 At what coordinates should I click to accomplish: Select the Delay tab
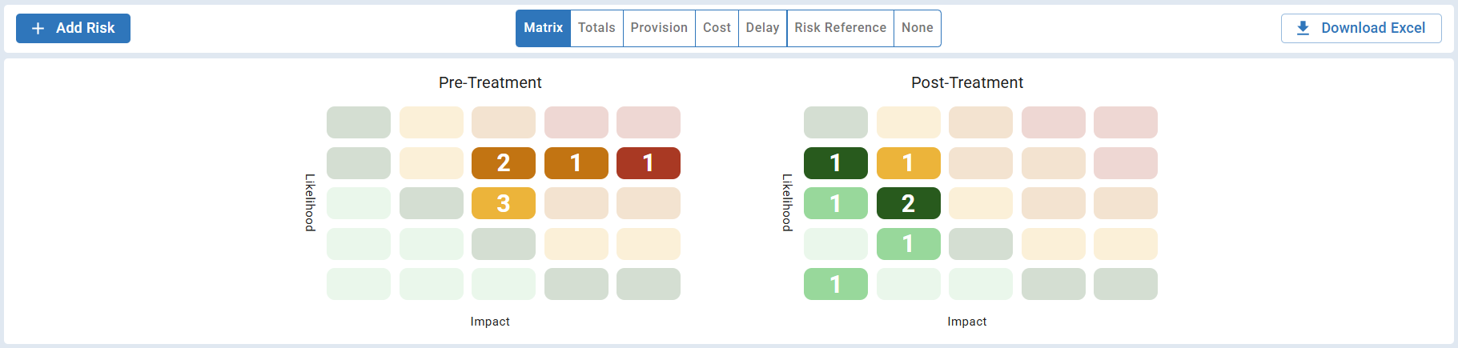(762, 28)
